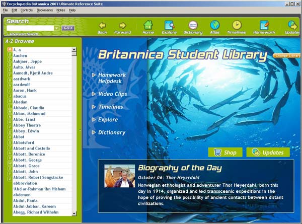Image resolution: width=302 pixels, height=224 pixels.
Task: Click the green Updates button
Action: coord(268,153)
